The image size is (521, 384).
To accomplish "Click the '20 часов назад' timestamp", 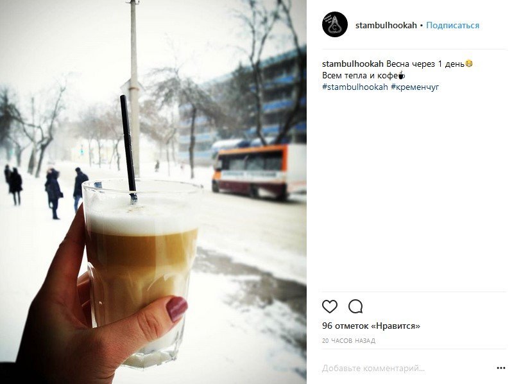I will click(348, 340).
